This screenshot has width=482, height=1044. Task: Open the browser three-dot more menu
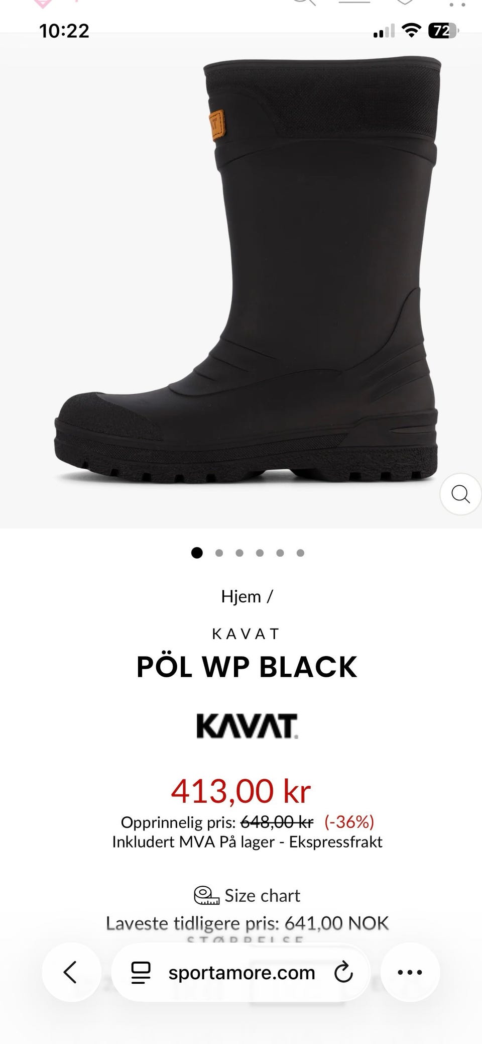(410, 972)
